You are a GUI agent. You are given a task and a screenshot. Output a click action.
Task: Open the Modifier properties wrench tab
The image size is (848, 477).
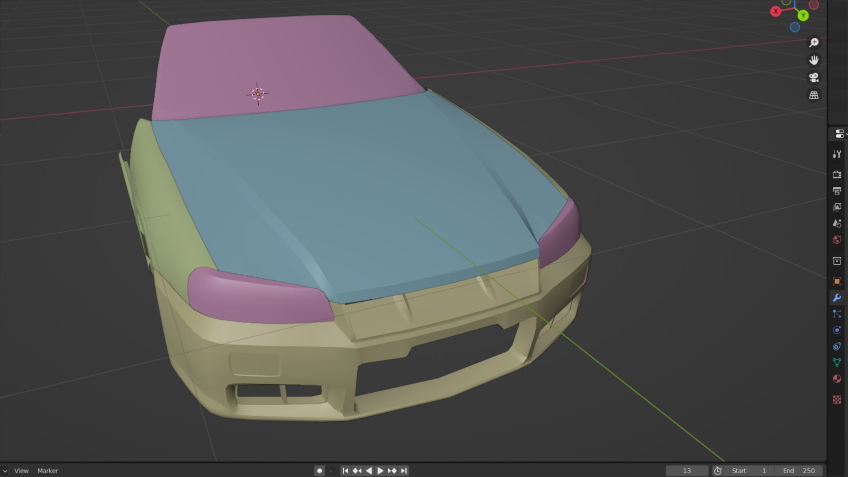837,298
